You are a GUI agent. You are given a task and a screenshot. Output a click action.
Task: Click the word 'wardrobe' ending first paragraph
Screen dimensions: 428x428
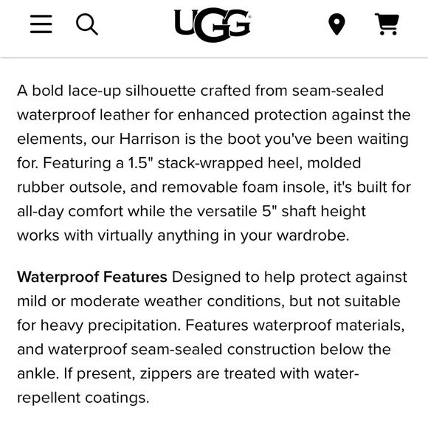point(311,235)
